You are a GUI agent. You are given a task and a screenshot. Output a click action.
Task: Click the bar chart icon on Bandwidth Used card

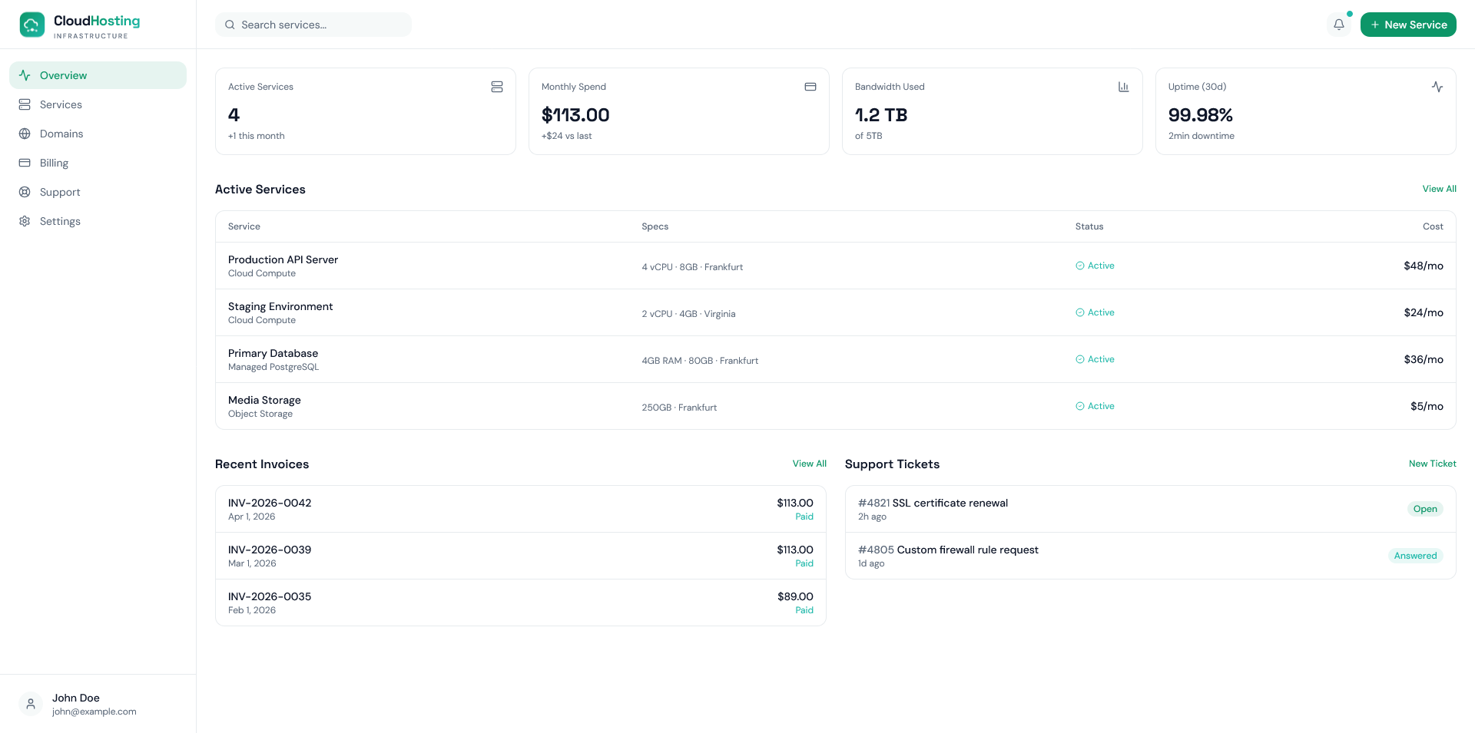(1123, 87)
